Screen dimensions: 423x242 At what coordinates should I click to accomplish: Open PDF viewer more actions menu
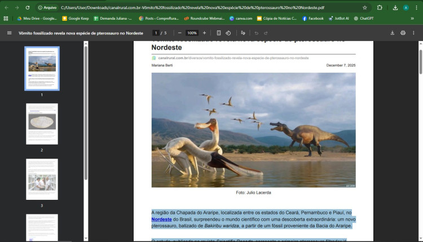[414, 33]
